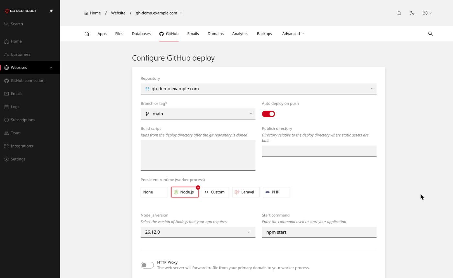This screenshot has height=278, width=453.
Task: Switch to the Backups tab
Action: (x=264, y=34)
